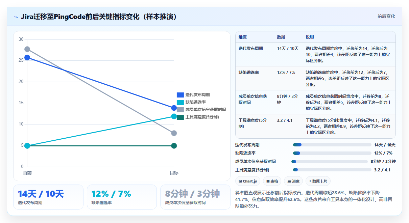This screenshot has height=223, width=409.
Task: Toggle the 工具满意度(5分制) legend color box
Action: pyautogui.click(x=180, y=117)
